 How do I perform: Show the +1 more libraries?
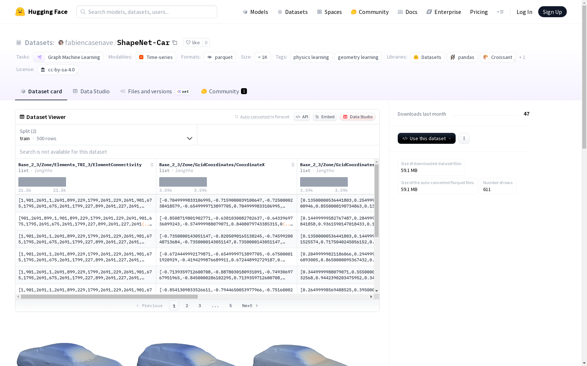tap(522, 57)
